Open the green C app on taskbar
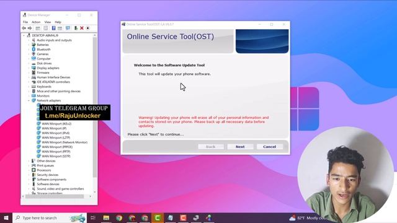Screen dimensions: 397x223 coord(158,217)
